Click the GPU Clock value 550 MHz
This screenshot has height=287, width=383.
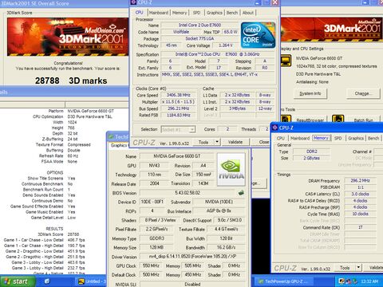click(x=151, y=265)
